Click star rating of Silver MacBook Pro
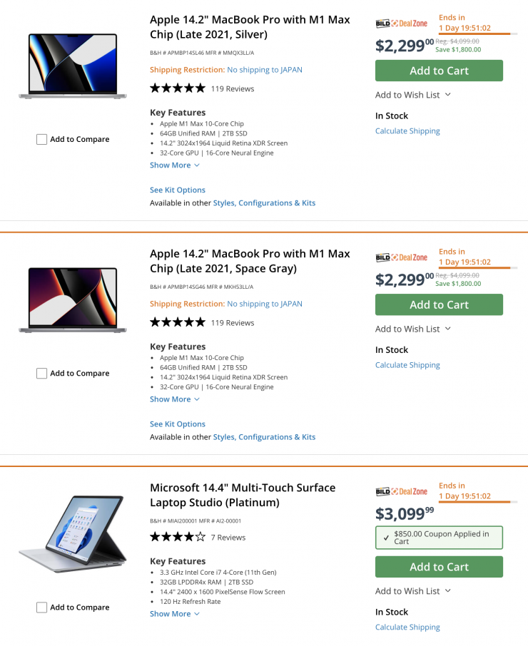Image resolution: width=528 pixels, height=646 pixels. click(177, 88)
